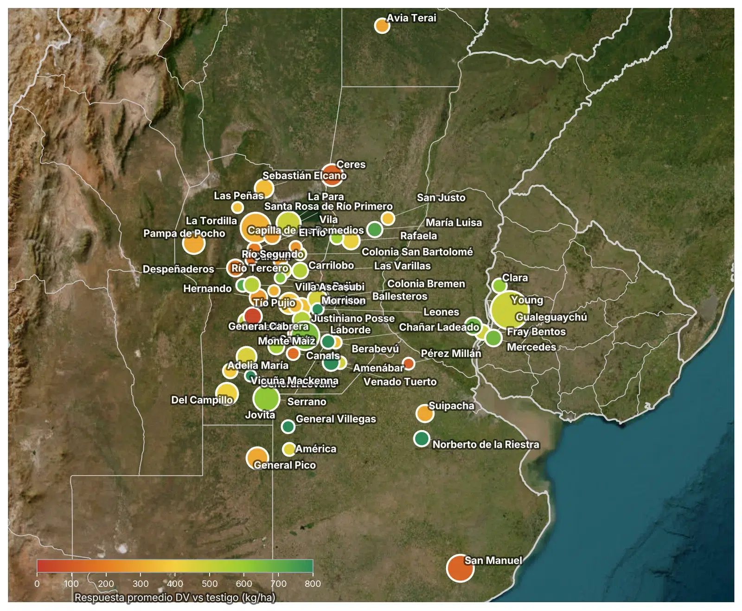Screen dimensions: 742x611
Task: Click the 'Ballesteros' label
Action: (x=400, y=296)
